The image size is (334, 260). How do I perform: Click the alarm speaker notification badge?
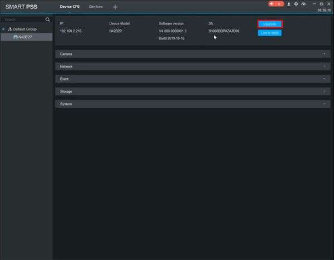pyautogui.click(x=276, y=4)
